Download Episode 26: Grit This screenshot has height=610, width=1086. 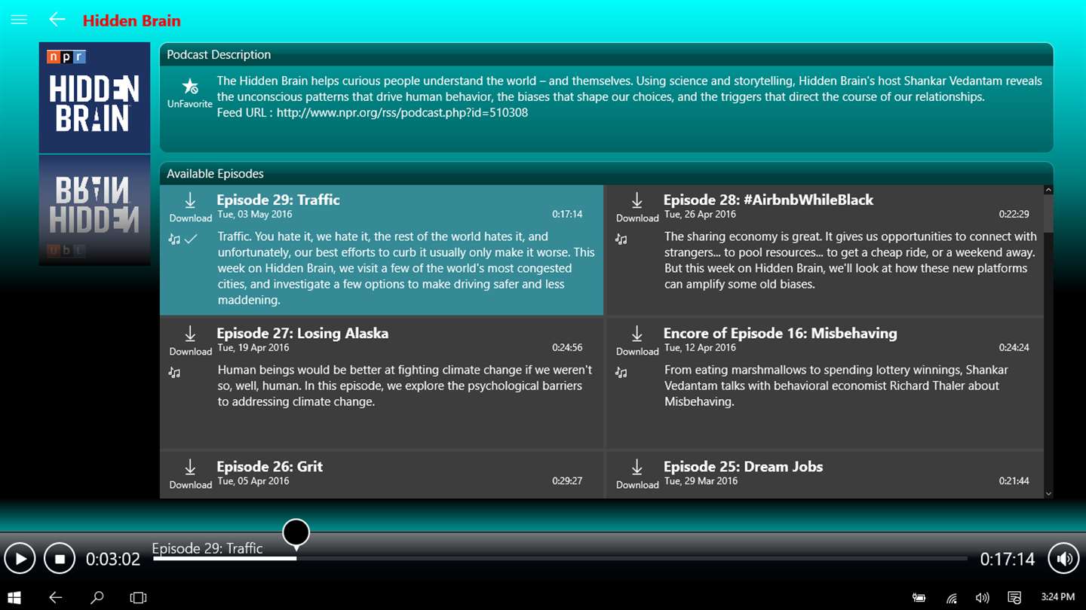[190, 474]
